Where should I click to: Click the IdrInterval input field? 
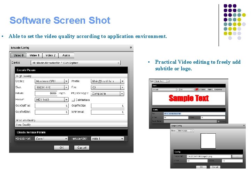108,112
